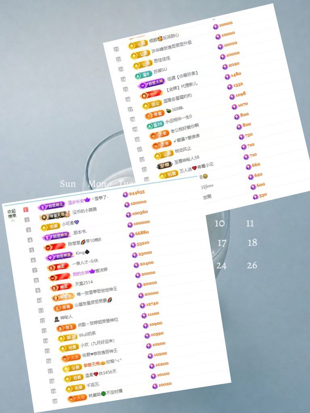The height and width of the screenshot is (413, 310).
Task: Click 神王 badge beside 天昊2514
Action: 61,287
